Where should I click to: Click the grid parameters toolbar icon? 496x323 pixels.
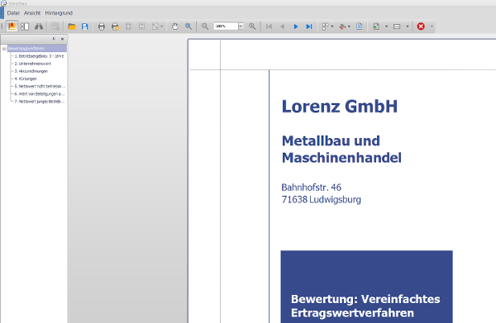pos(55,26)
